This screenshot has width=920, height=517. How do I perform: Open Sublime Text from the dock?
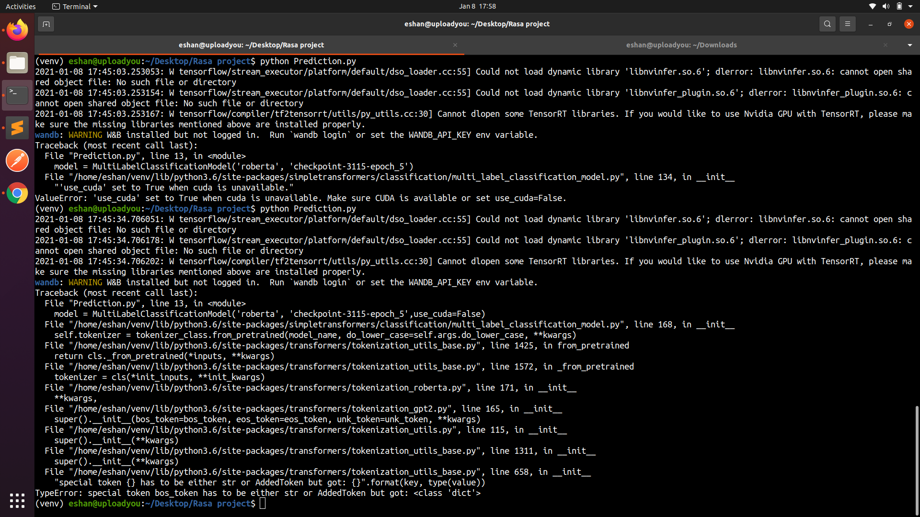[x=17, y=128]
